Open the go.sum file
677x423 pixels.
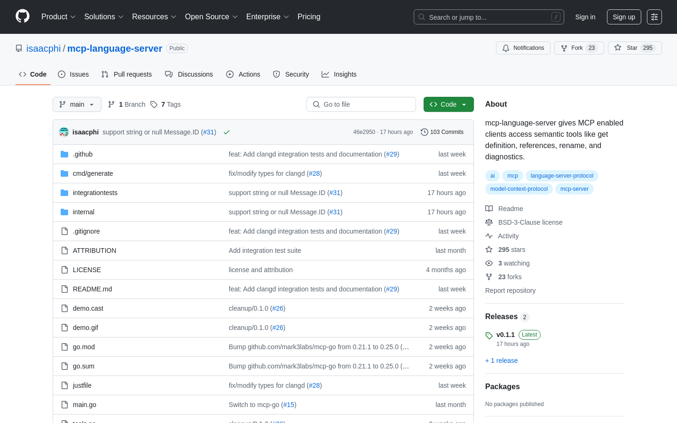[84, 366]
